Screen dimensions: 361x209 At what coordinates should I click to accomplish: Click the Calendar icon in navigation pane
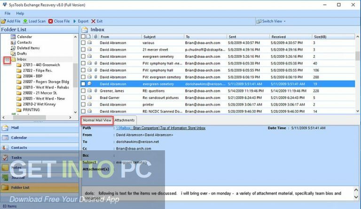(x=5, y=138)
